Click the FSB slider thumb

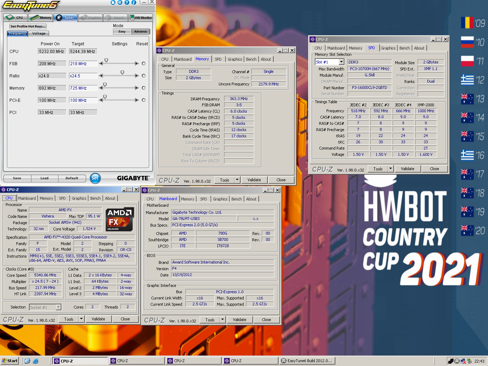coord(106,60)
